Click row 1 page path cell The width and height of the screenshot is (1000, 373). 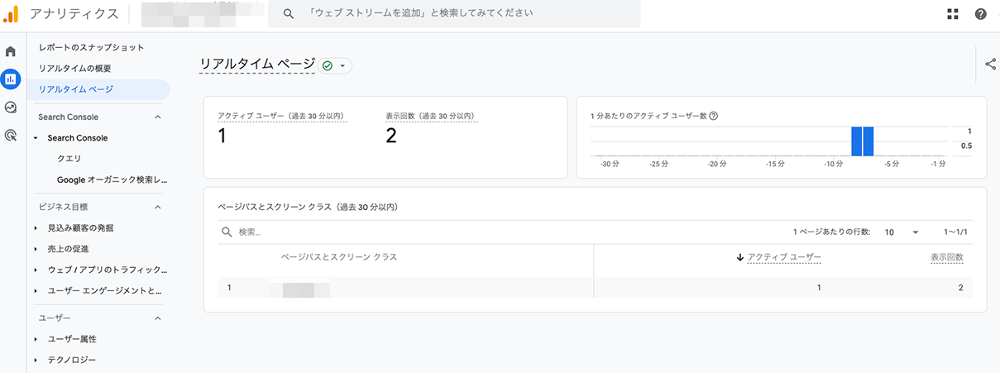(x=299, y=289)
